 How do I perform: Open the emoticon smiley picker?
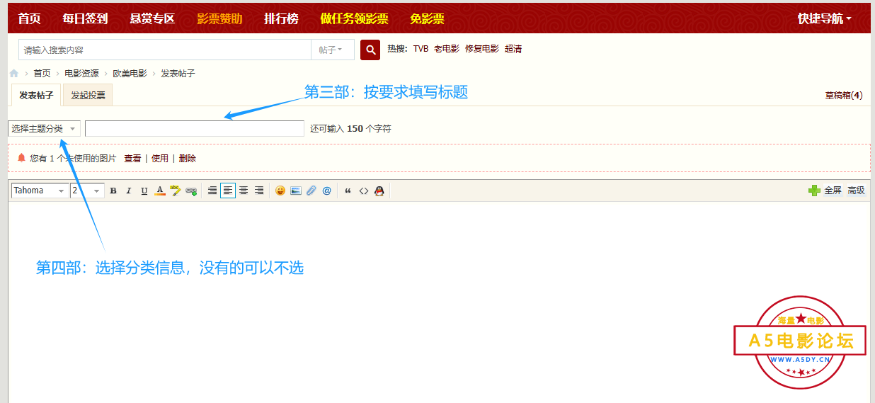(280, 191)
